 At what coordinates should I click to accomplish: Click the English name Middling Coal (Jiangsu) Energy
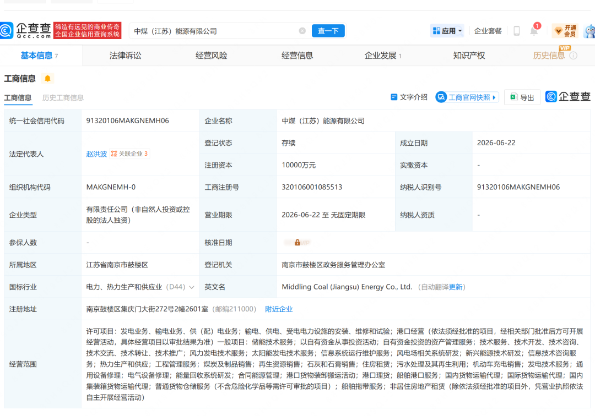click(347, 287)
